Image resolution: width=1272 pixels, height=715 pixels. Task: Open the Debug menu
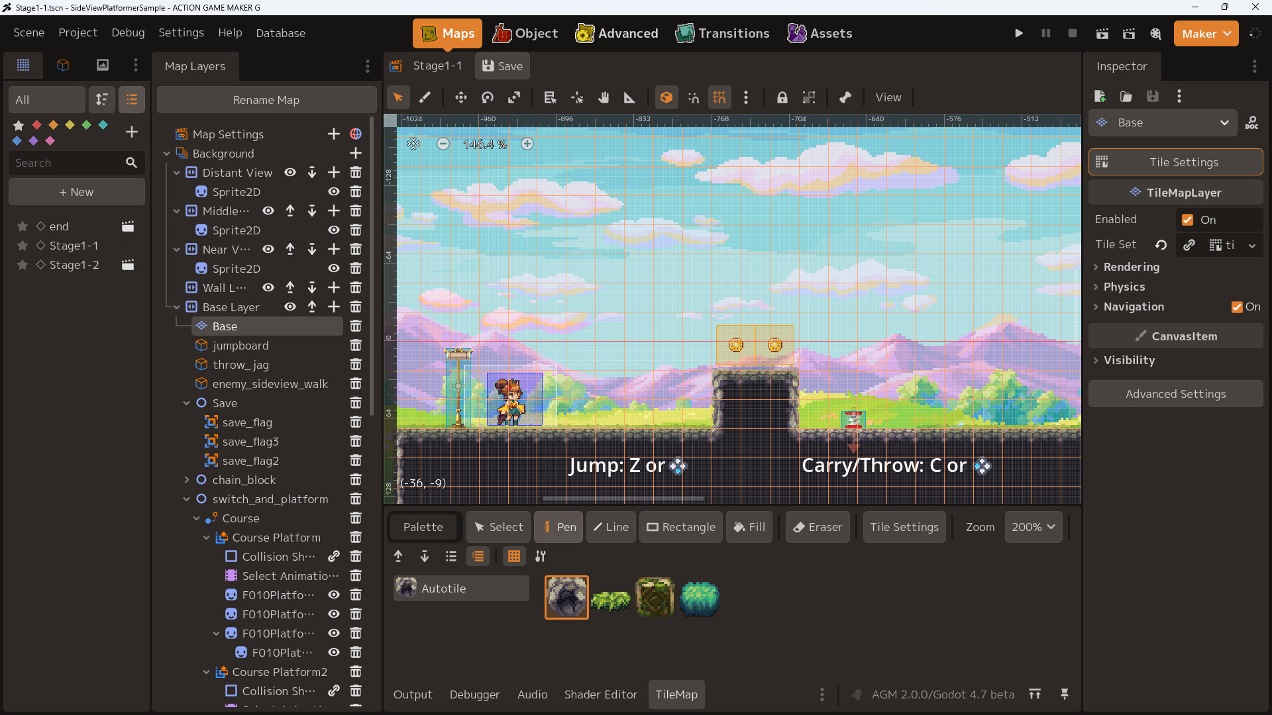128,32
